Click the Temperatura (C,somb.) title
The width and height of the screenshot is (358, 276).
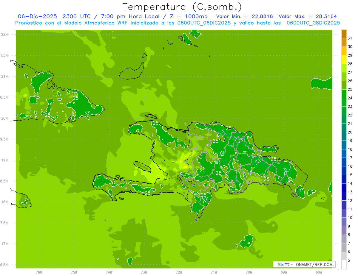pos(182,7)
